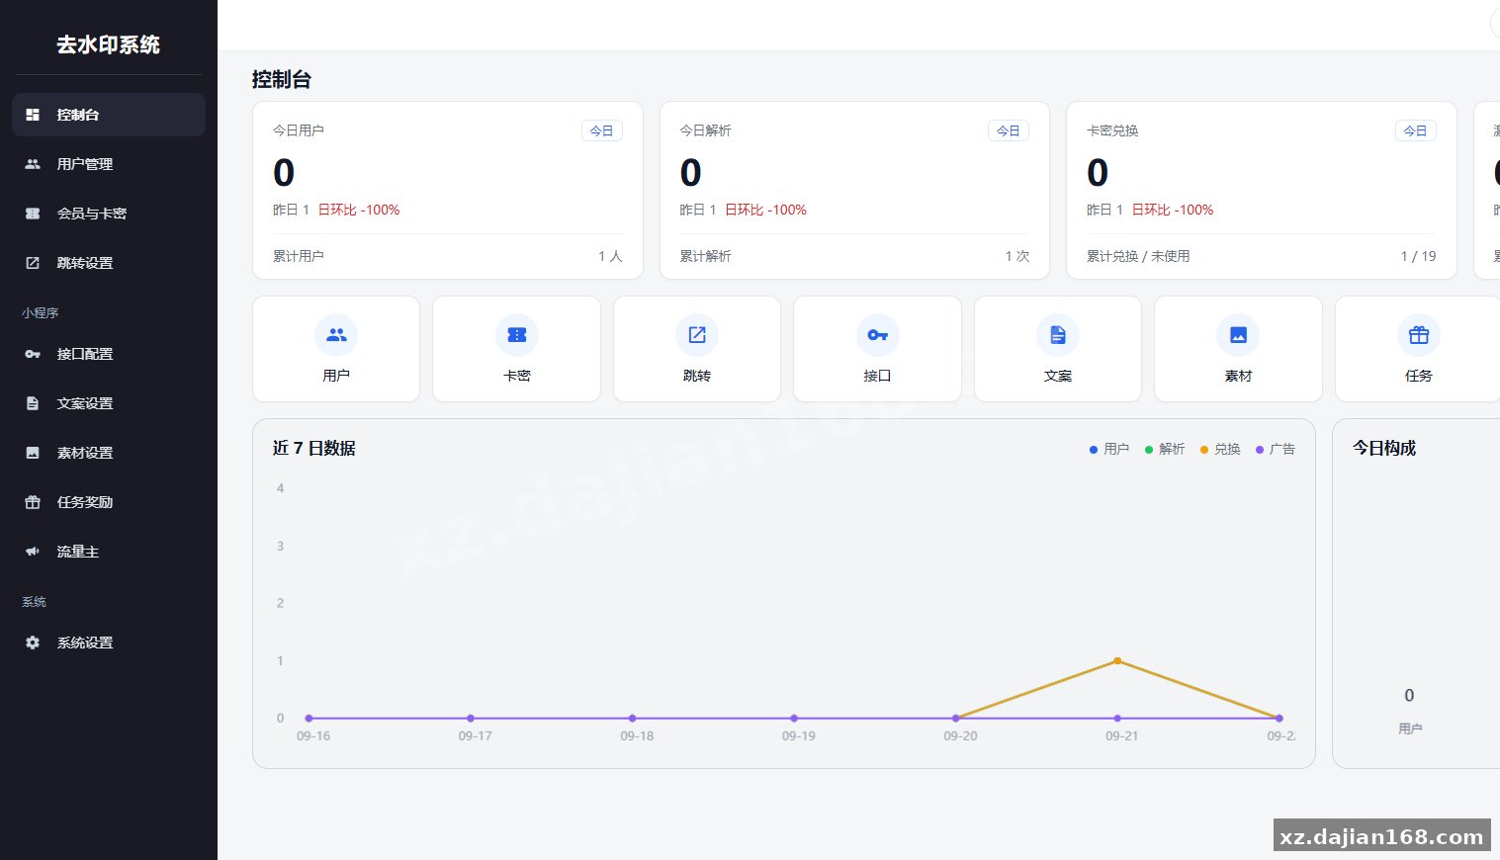Open the 文案 document icon shortcut

point(1058,349)
